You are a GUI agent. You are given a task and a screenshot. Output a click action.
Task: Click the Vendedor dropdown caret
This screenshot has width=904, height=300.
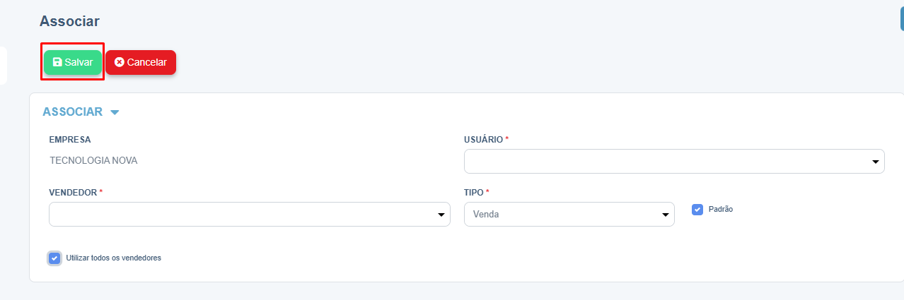click(441, 215)
